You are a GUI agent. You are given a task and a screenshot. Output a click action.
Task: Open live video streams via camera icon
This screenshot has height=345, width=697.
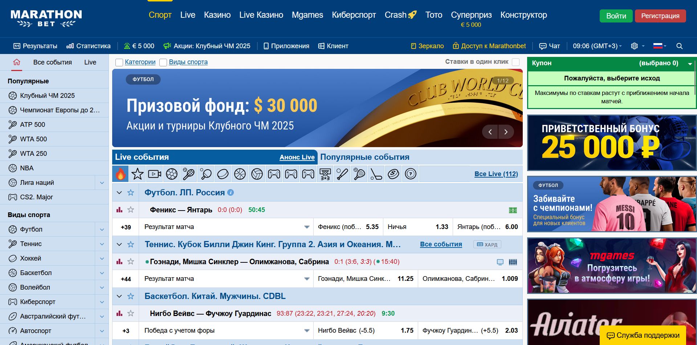tap(154, 174)
